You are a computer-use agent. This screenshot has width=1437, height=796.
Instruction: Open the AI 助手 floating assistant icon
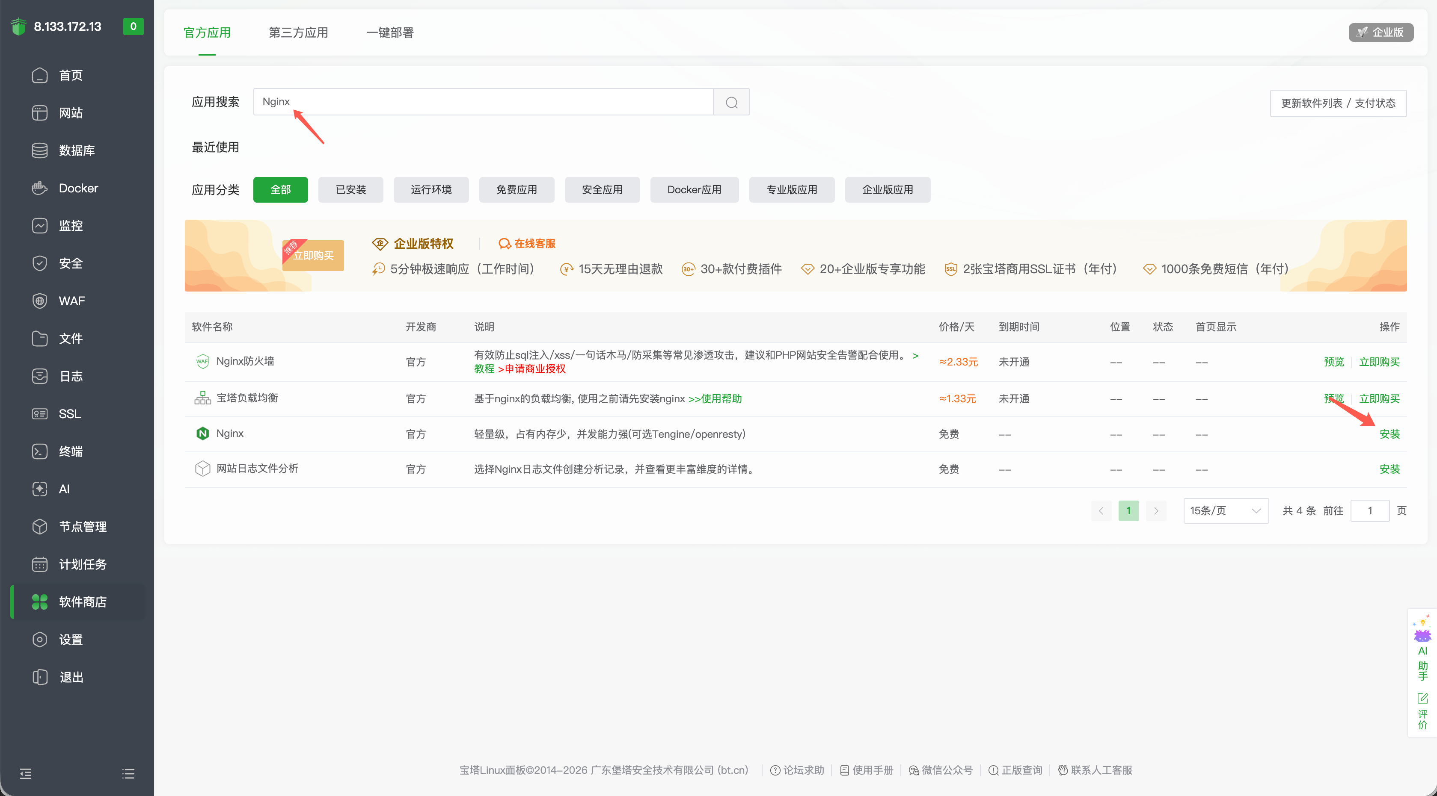[x=1422, y=647]
